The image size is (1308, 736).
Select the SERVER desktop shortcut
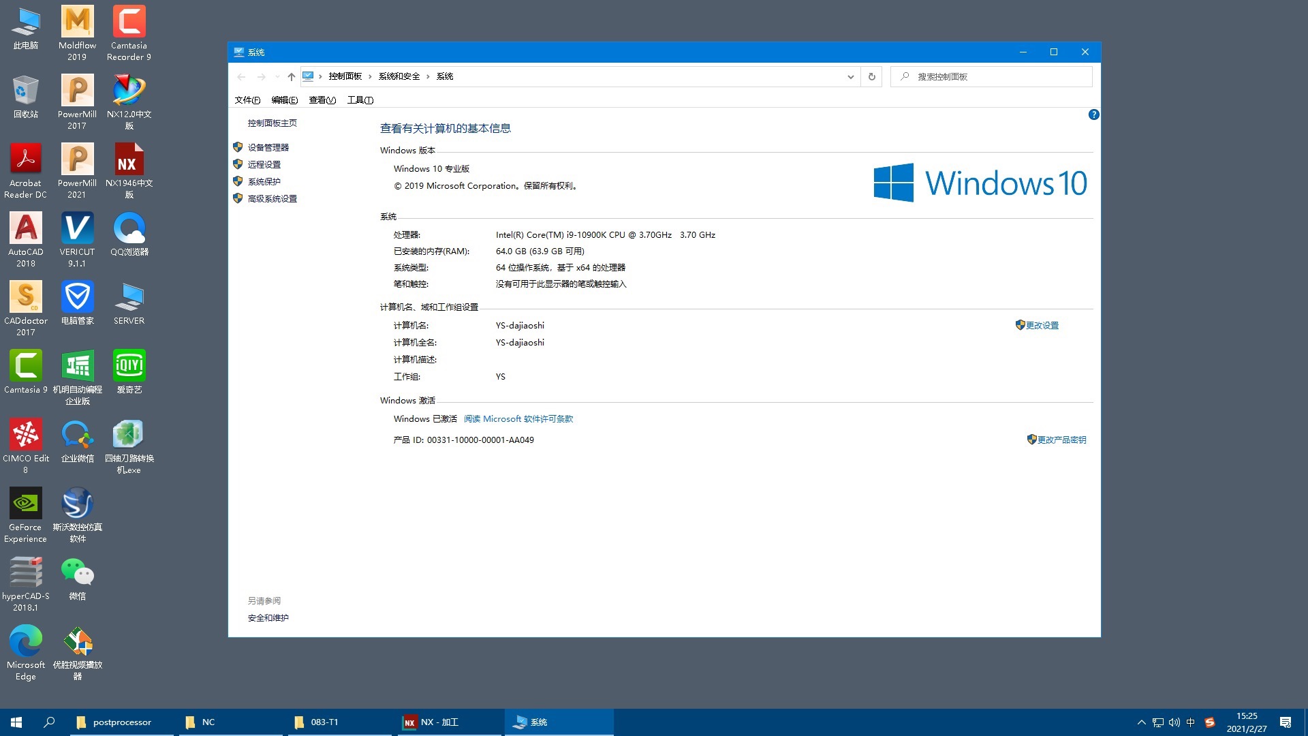(x=129, y=303)
